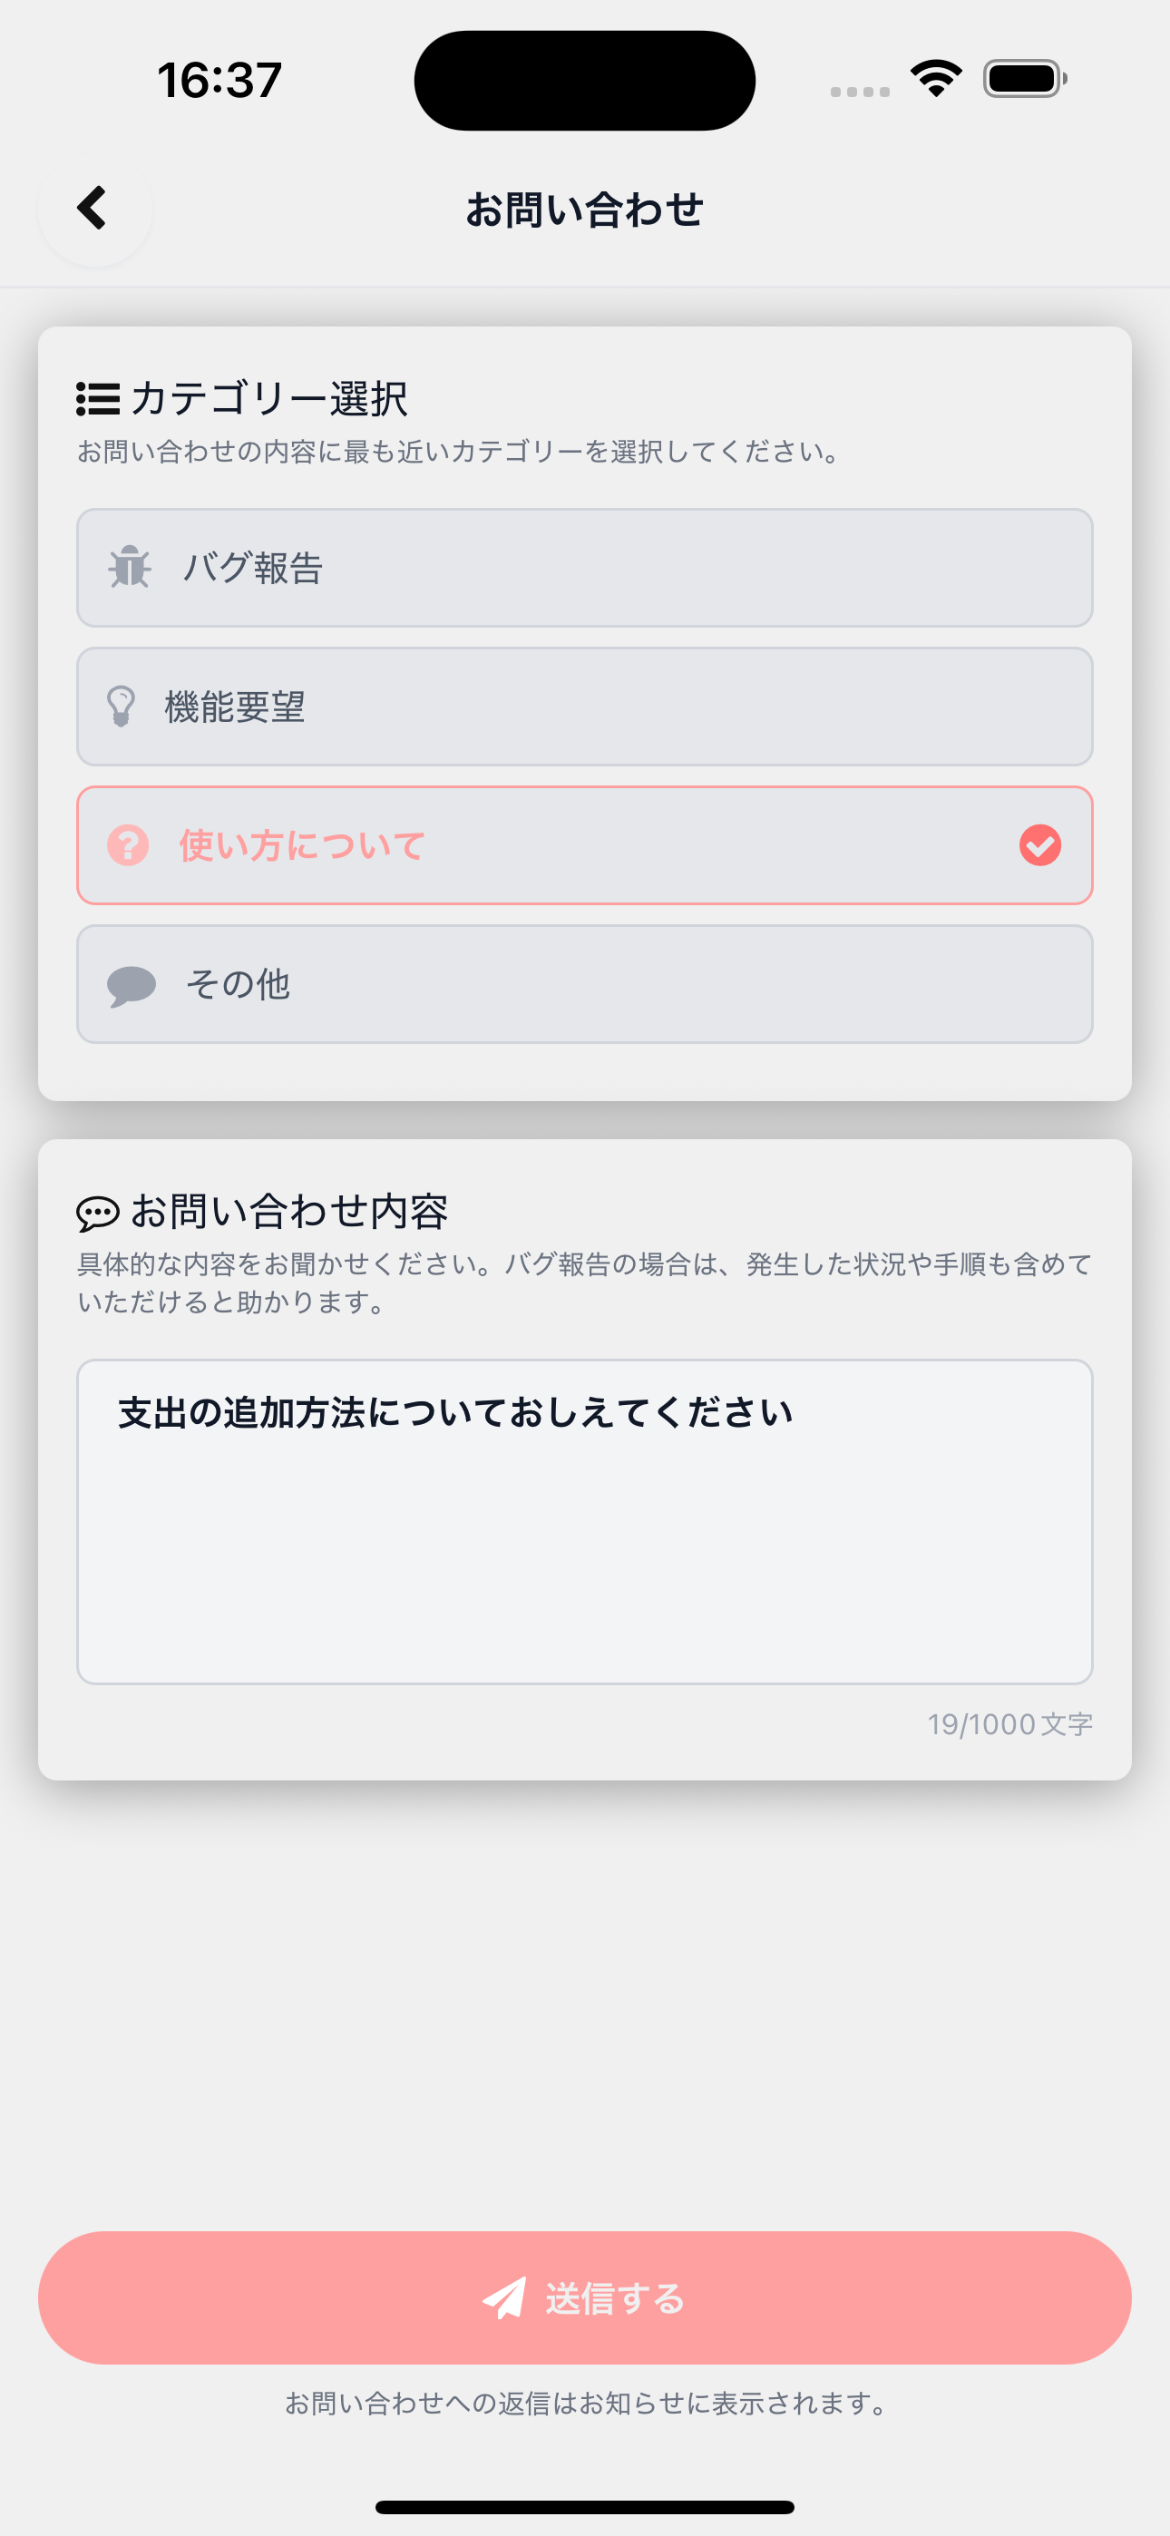Click the checkmark on 使い方について selection

point(1039,844)
